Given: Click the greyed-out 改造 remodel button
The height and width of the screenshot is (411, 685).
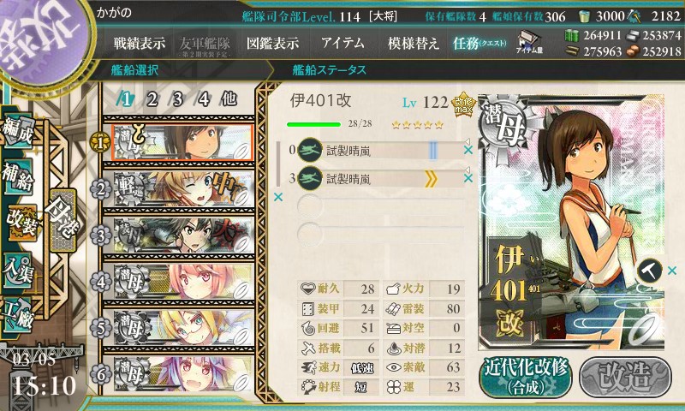Looking at the screenshot, I should pos(626,378).
